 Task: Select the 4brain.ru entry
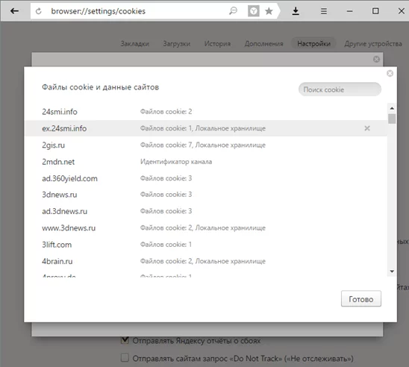(205, 261)
